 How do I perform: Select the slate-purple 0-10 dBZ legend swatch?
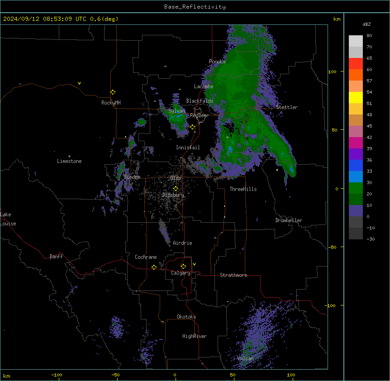[x=356, y=211]
